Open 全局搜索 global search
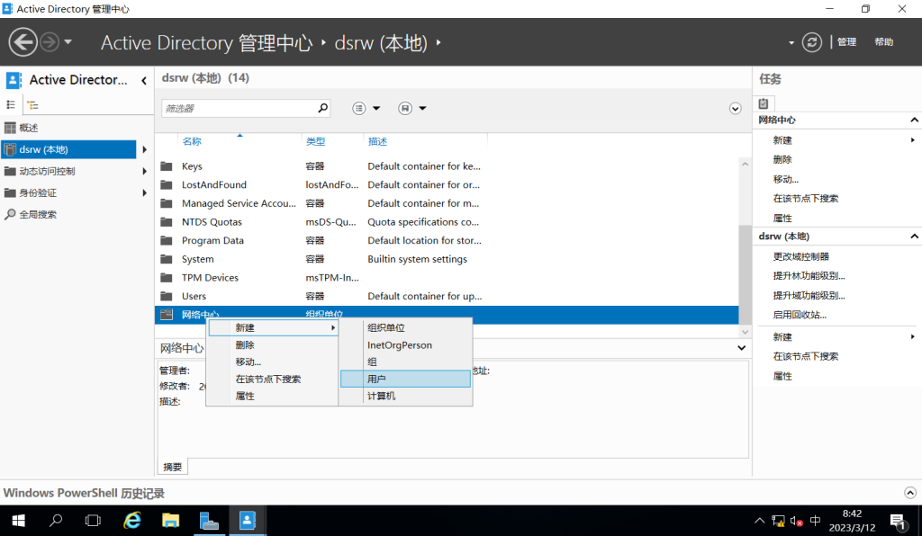Viewport: 922px width, 536px height. point(38,214)
